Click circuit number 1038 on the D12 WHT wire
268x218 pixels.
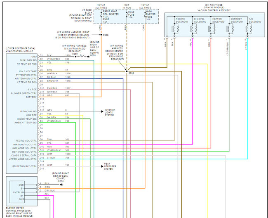click(x=68, y=154)
